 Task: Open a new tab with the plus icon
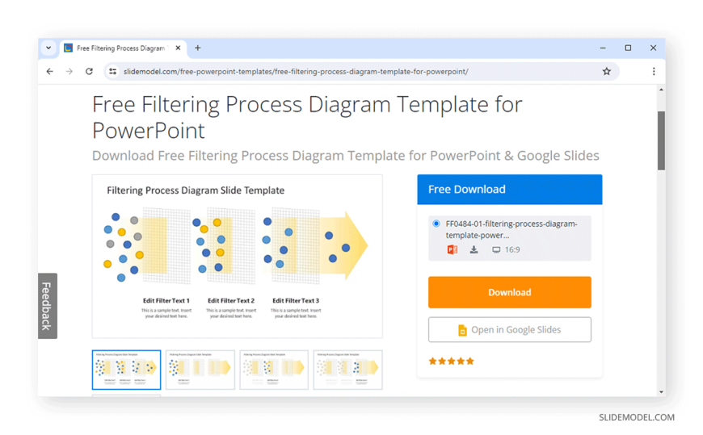pos(198,48)
